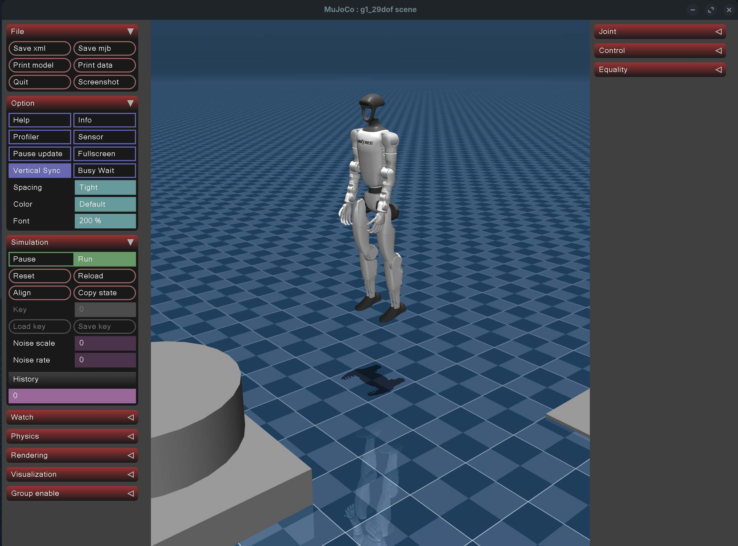Screen dimensions: 738x546
Task: Change Spacing from Tight
Action: [105, 187]
